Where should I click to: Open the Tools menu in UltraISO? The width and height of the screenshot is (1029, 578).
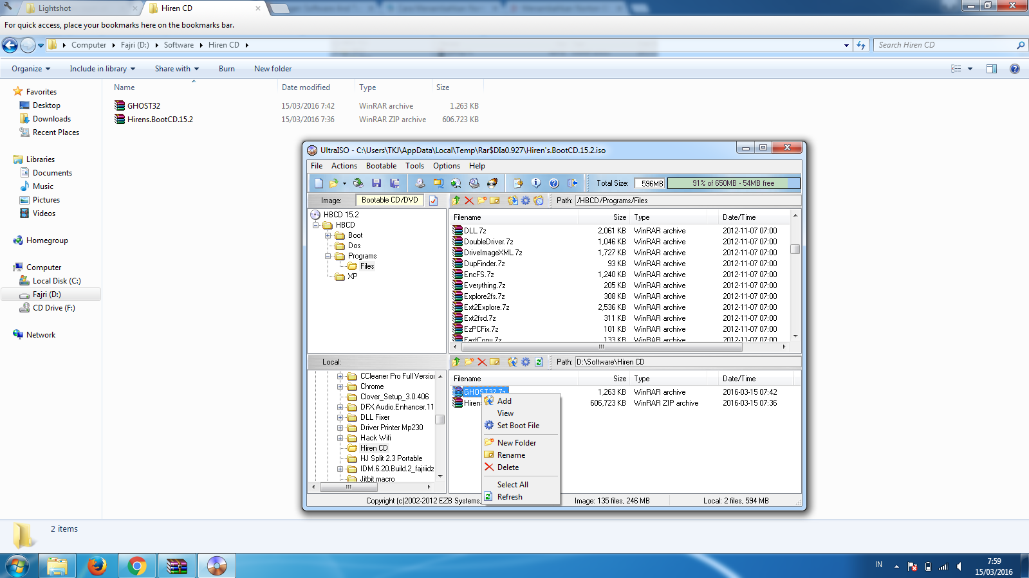coord(414,166)
